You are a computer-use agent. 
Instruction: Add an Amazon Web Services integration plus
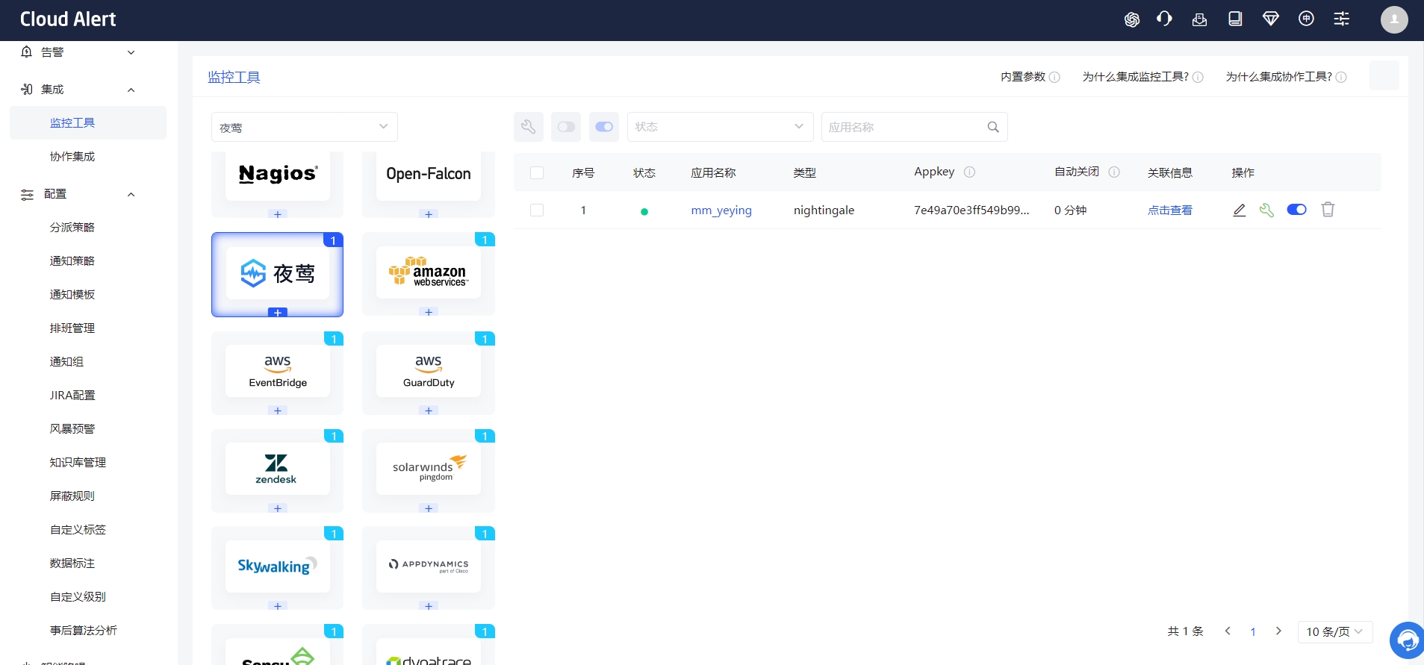(x=429, y=313)
